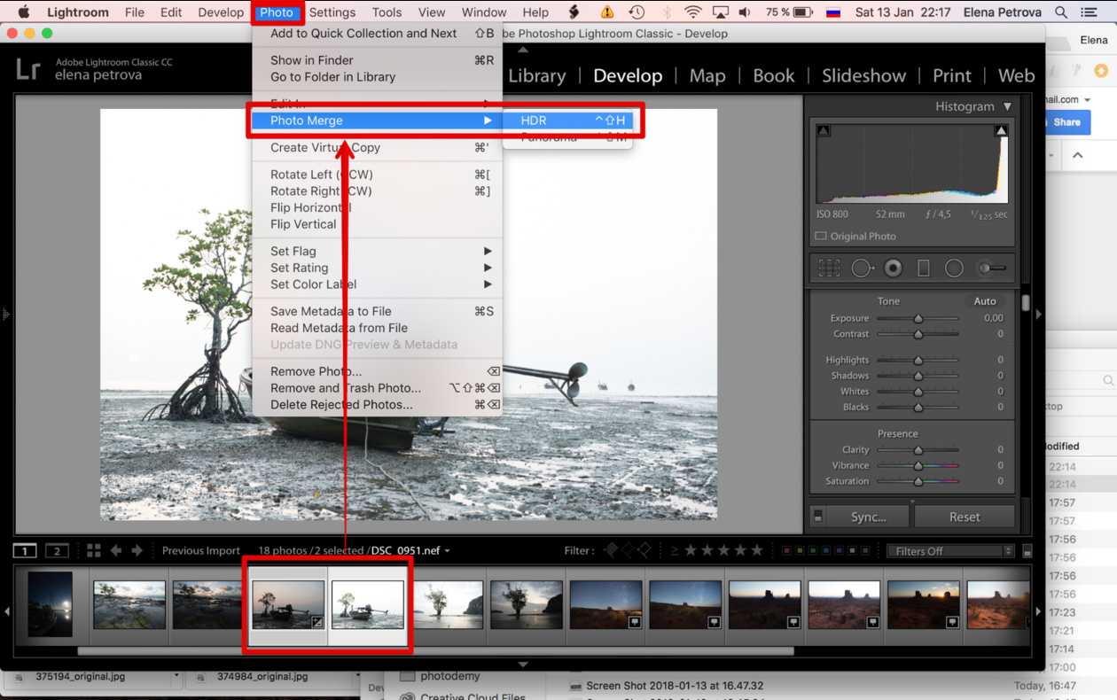
Task: Click the Bluetooth menu bar icon
Action: [667, 12]
